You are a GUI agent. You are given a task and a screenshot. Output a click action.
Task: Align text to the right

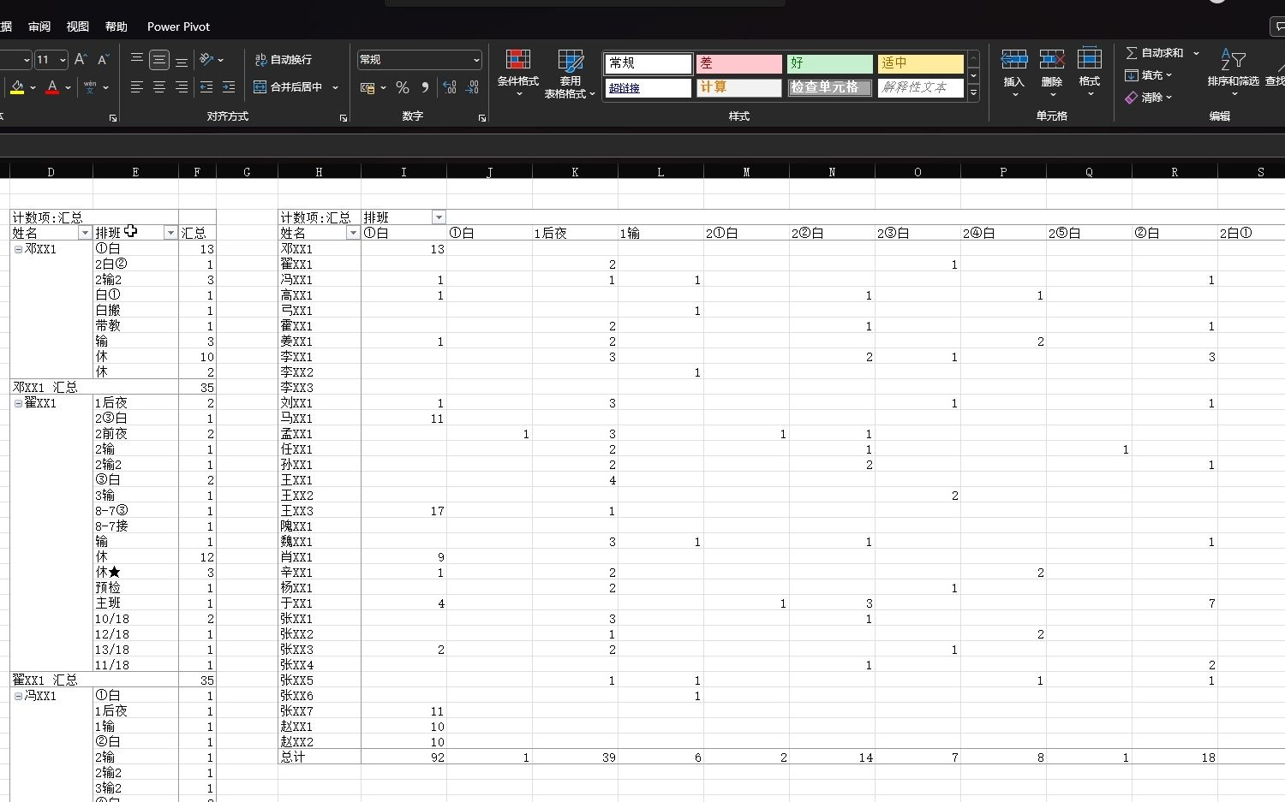[x=182, y=87]
